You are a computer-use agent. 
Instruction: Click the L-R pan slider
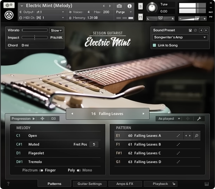[x=160, y=18]
